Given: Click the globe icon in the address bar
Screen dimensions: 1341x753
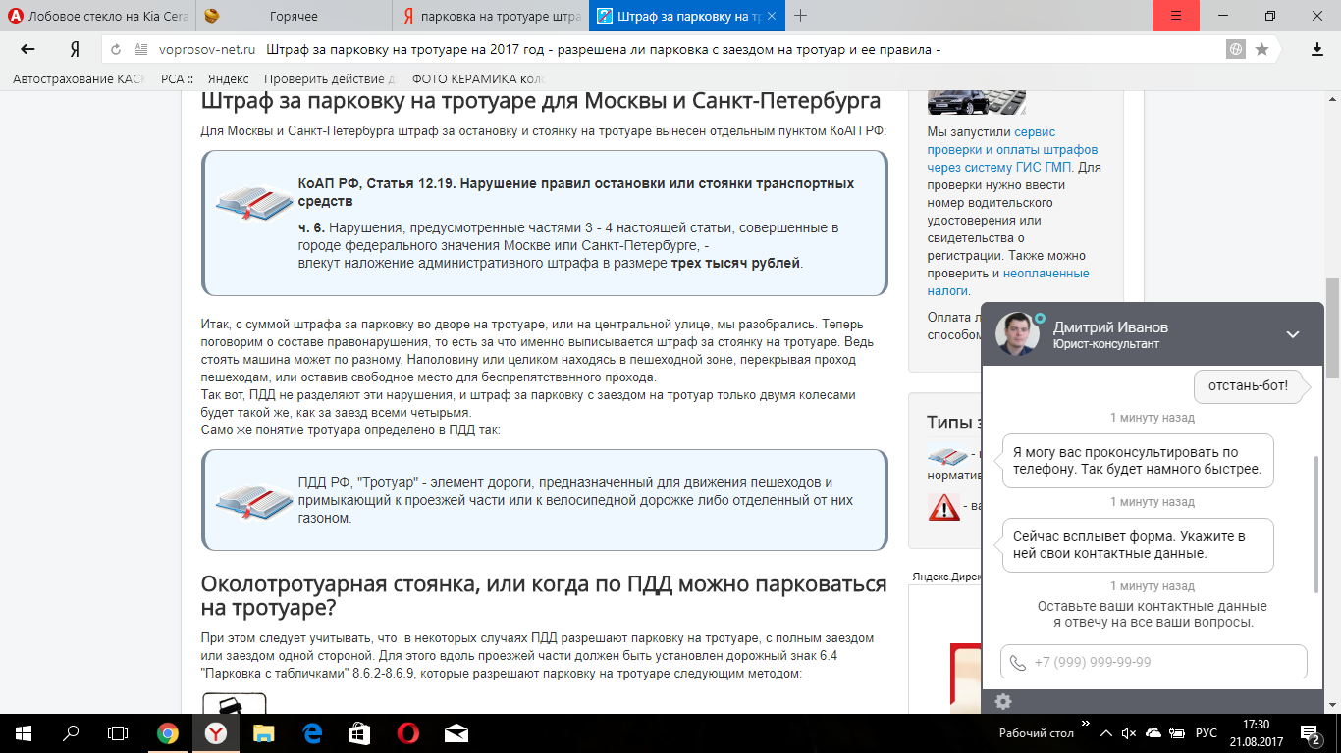Looking at the screenshot, I should pyautogui.click(x=1236, y=50).
